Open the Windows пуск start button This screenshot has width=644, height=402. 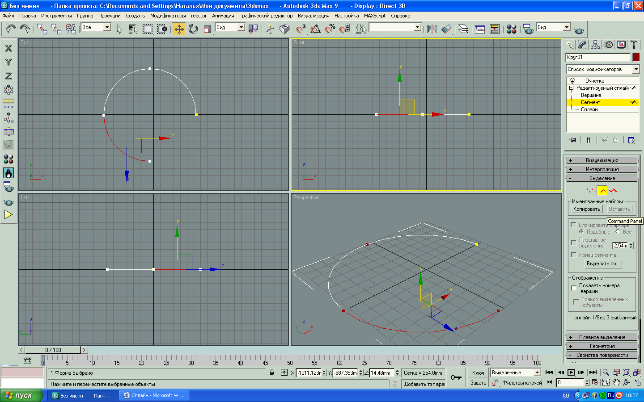(x=21, y=395)
